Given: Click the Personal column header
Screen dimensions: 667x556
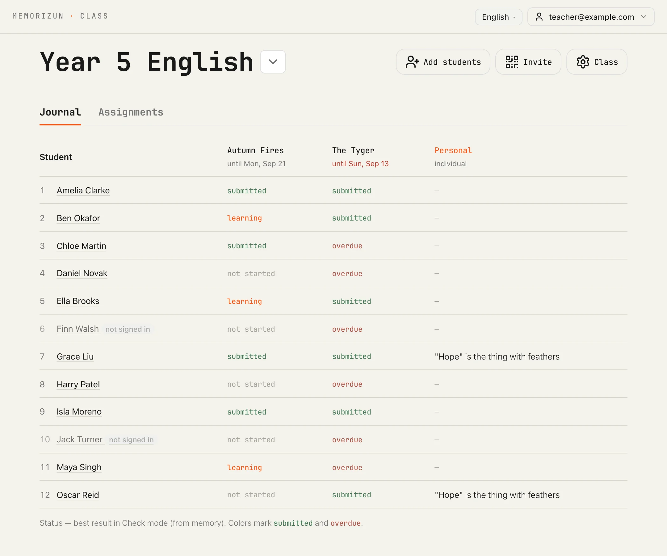Looking at the screenshot, I should [x=453, y=151].
